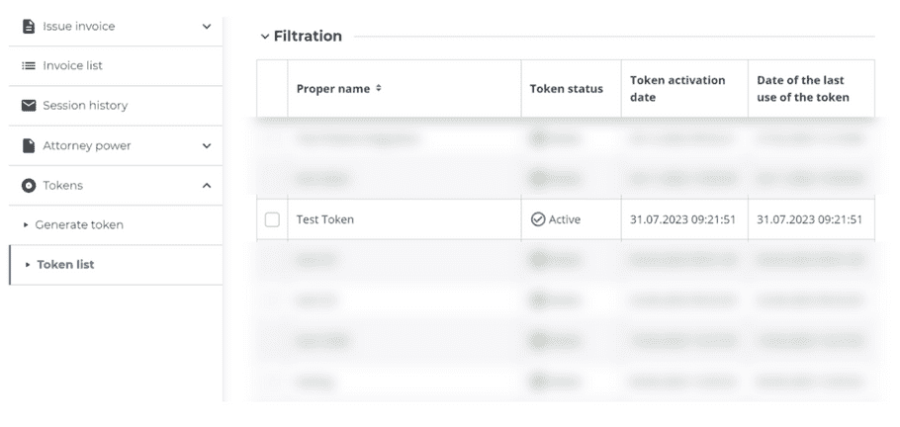Select Token list menu item
Viewport: 900px width, 427px height.
pos(65,265)
